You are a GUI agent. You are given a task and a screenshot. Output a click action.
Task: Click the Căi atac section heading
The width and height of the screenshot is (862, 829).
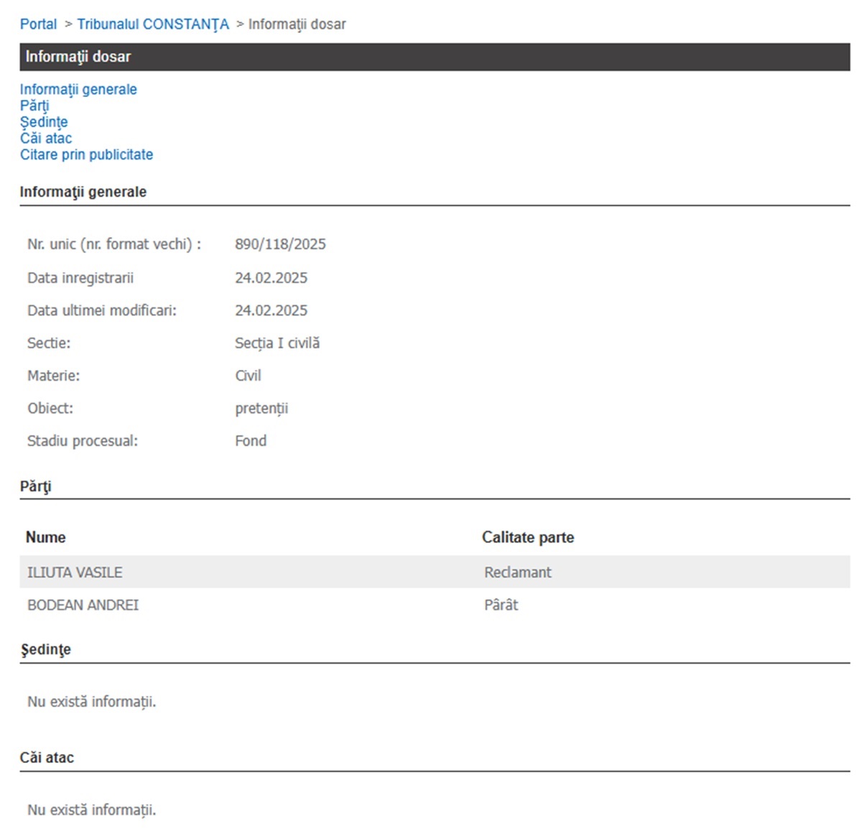click(47, 757)
